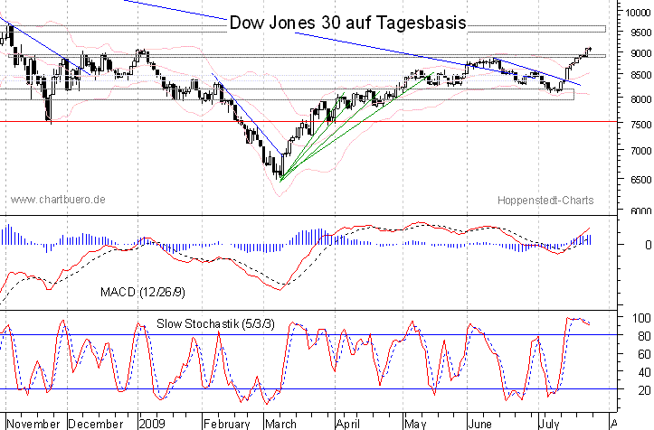Select the 'June' axis label
The image size is (654, 430).
point(479,425)
